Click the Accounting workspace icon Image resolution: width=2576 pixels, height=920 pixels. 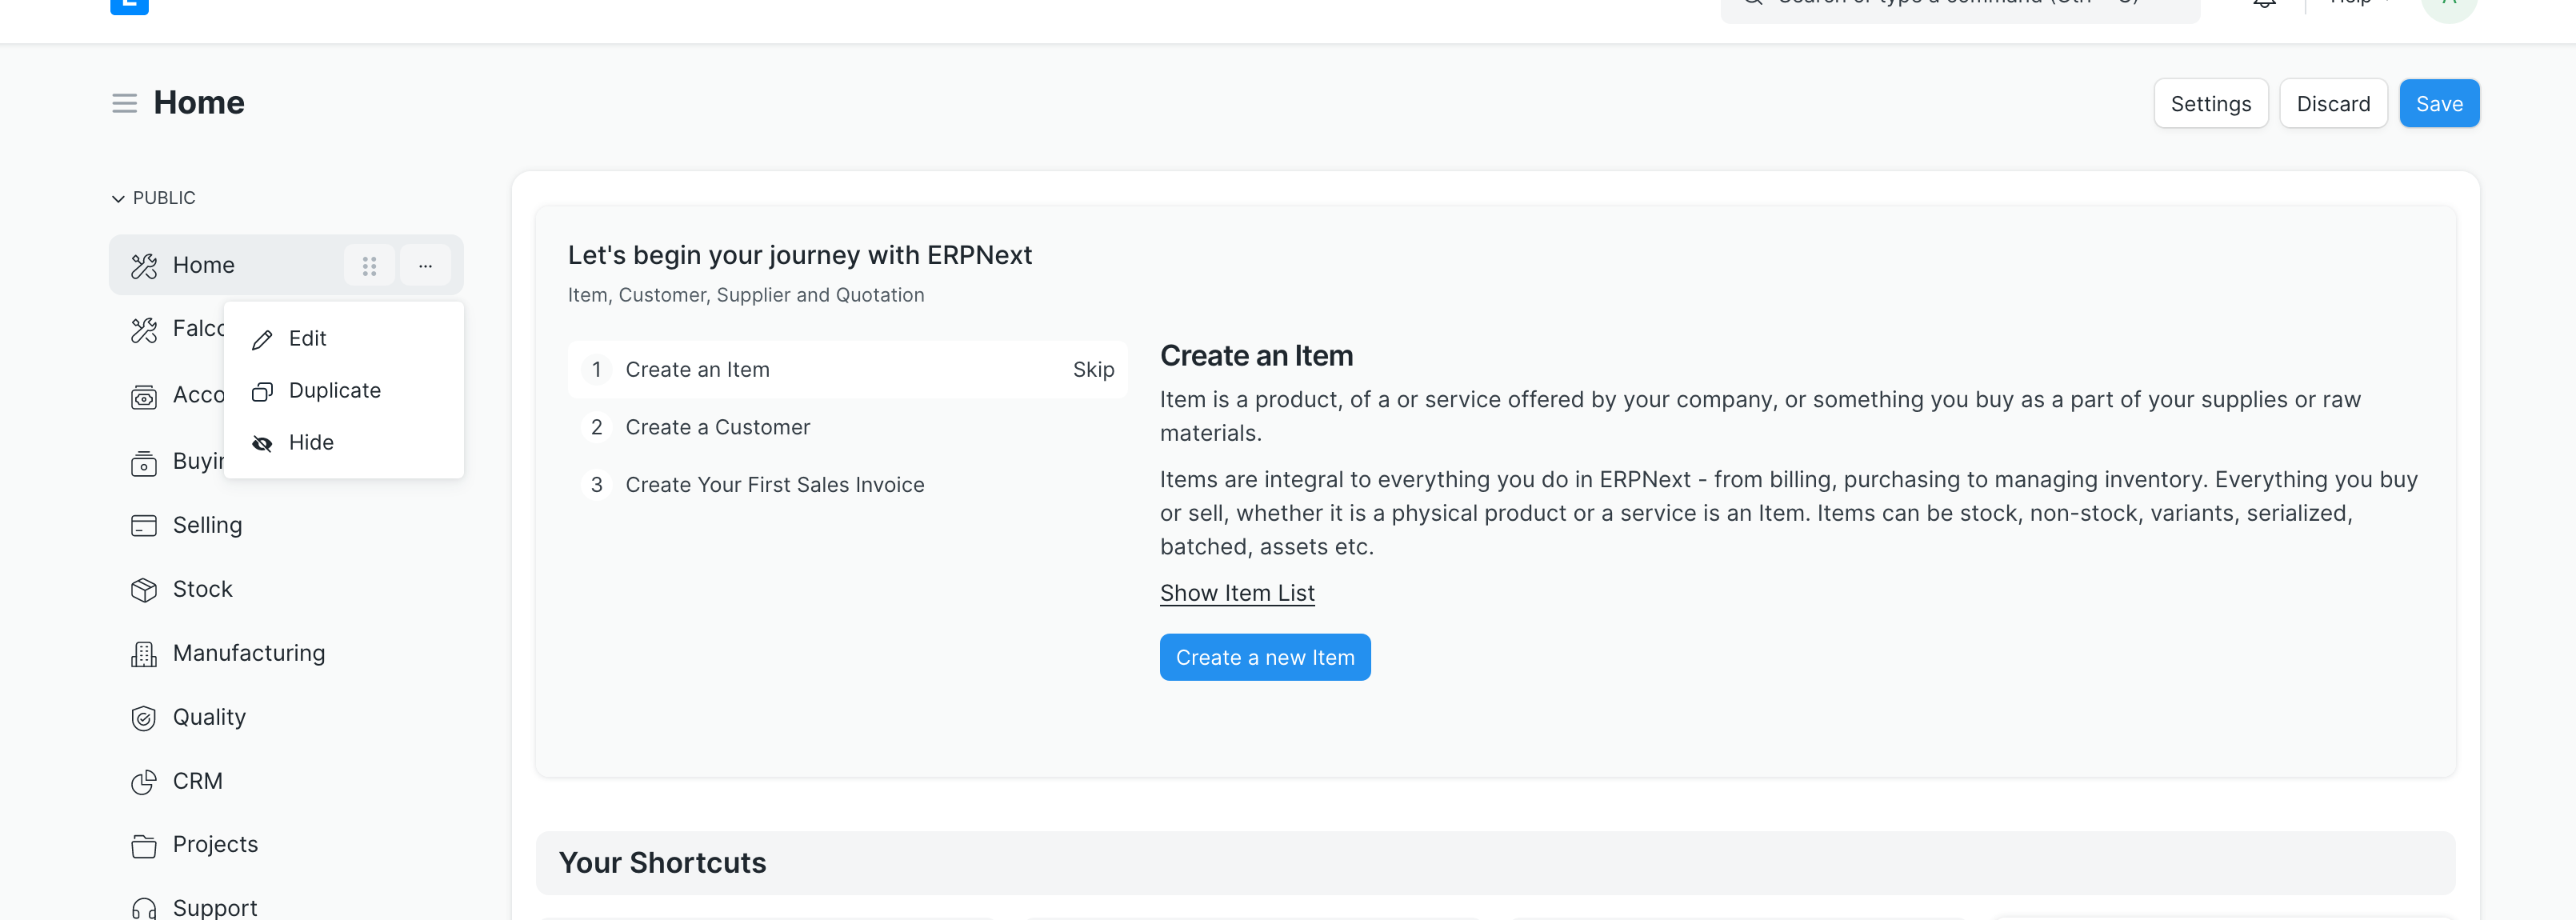(x=144, y=397)
